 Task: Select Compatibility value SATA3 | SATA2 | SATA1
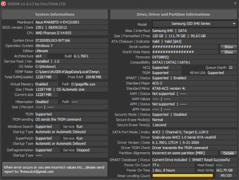pyautogui.click(x=171, y=63)
